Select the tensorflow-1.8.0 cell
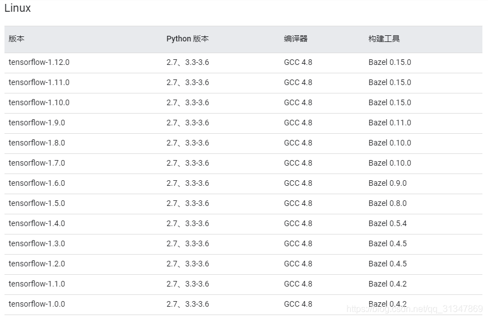This screenshot has height=319, width=488. point(37,143)
